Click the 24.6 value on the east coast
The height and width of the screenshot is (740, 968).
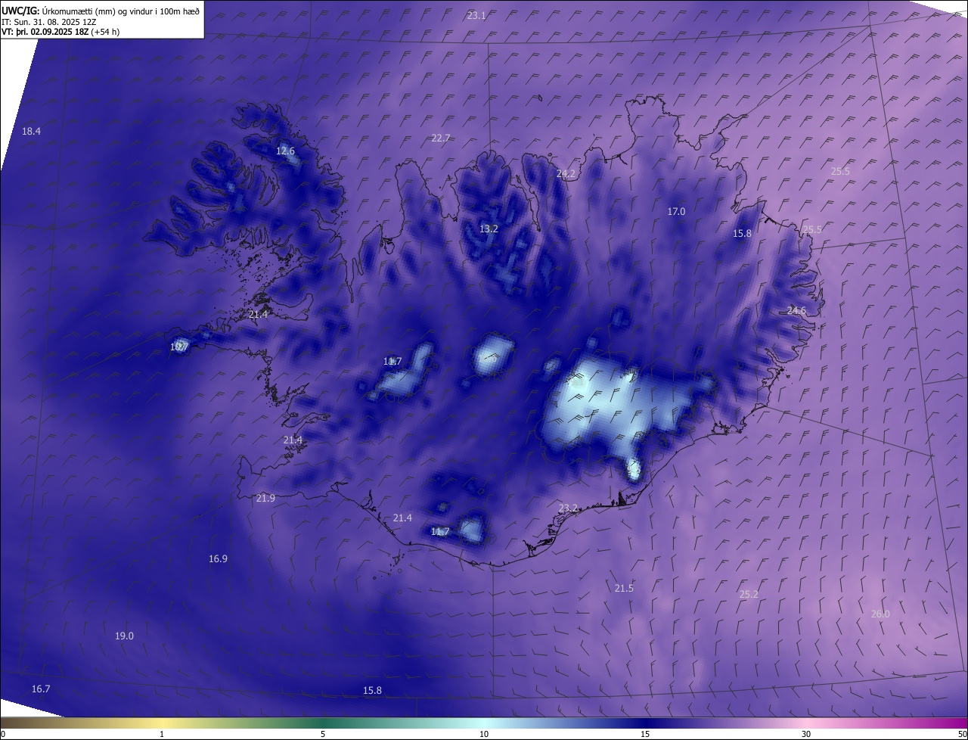click(796, 310)
